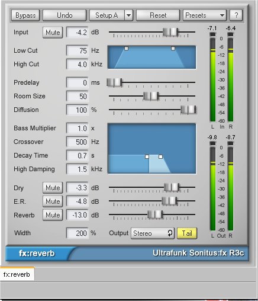Image resolution: width=258 pixels, height=301 pixels.
Task: Click the Diffusion percent field
Action: [x=78, y=110]
